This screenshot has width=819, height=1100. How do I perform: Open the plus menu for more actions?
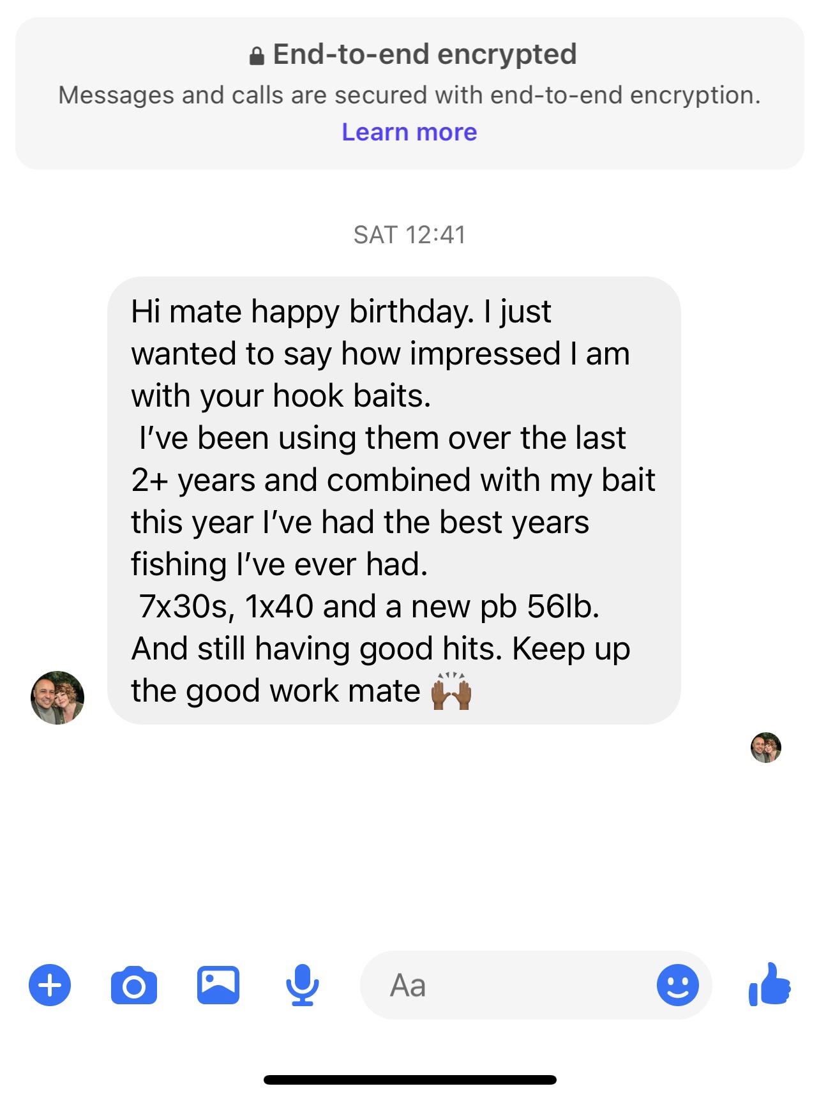pos(50,985)
